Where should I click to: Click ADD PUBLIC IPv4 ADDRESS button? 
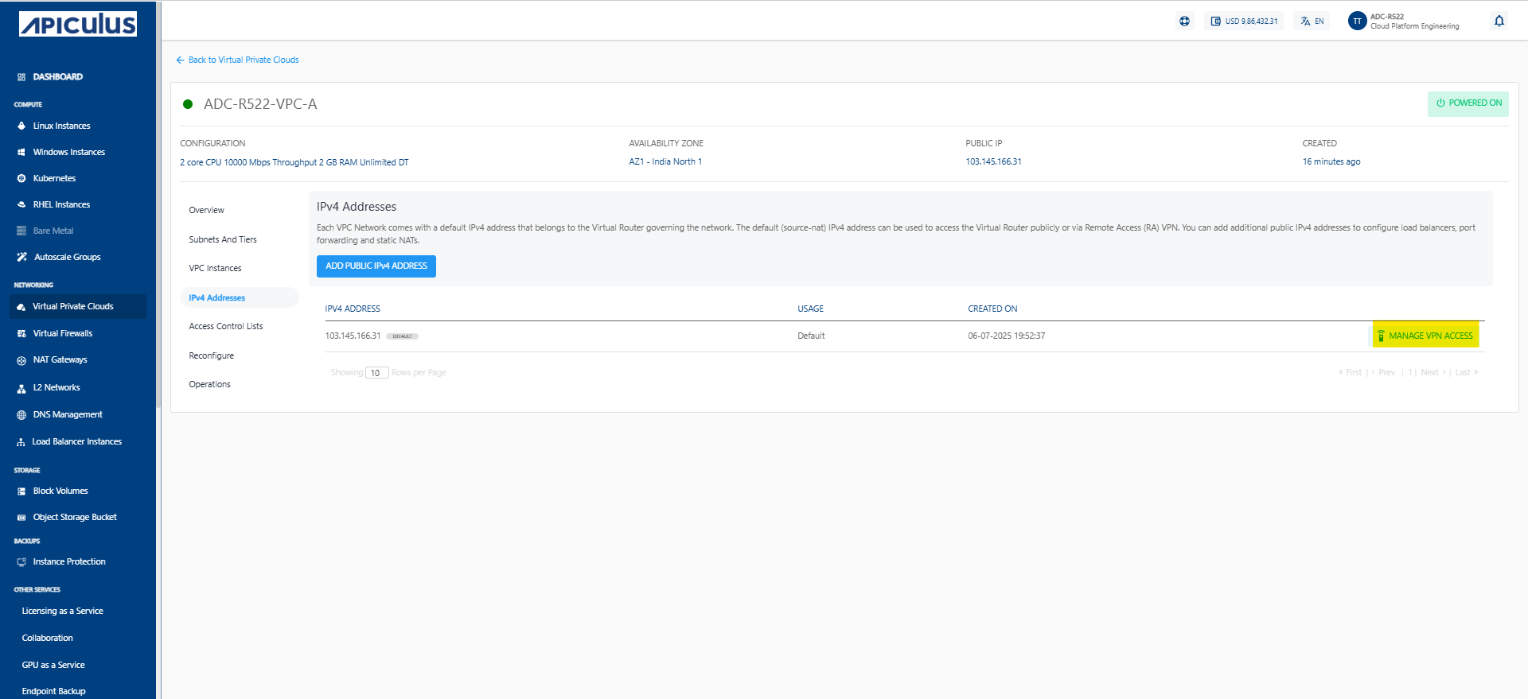pos(376,266)
